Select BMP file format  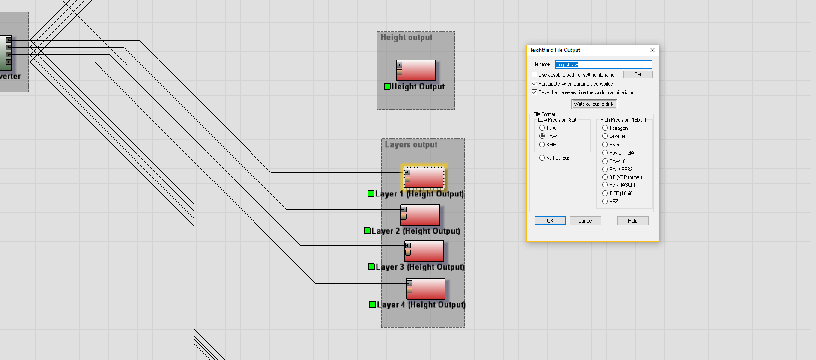[x=542, y=145]
